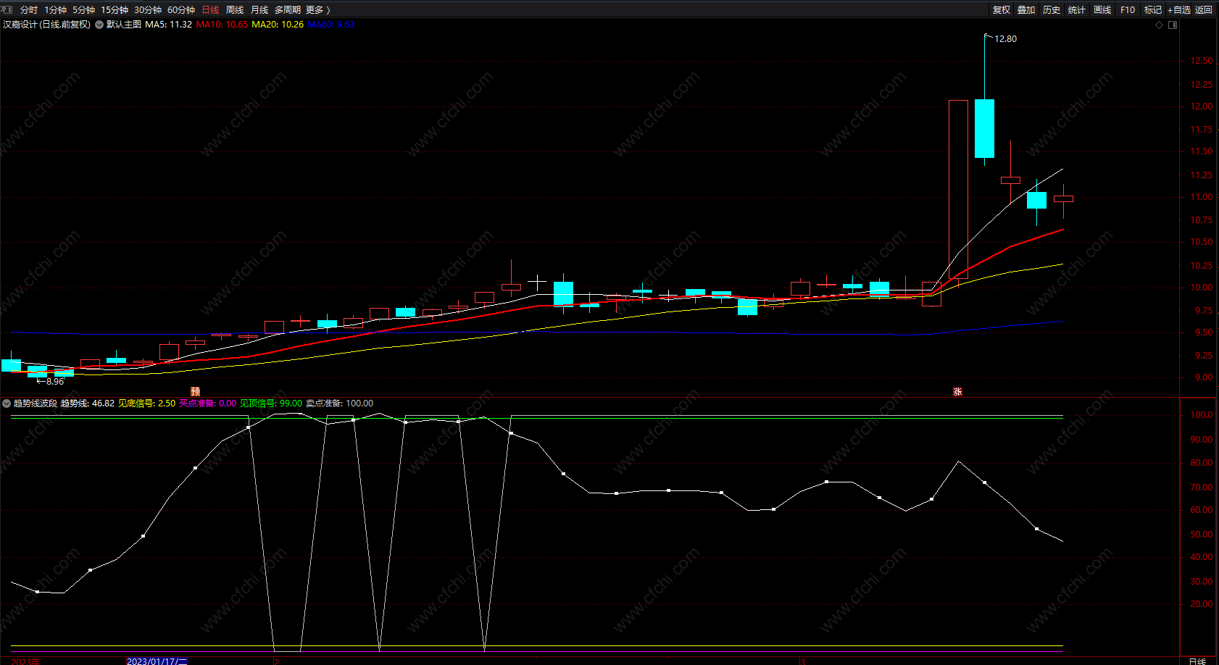This screenshot has height=665, width=1219.
Task: Switch to the 分时 intraday view
Action: pyautogui.click(x=29, y=10)
